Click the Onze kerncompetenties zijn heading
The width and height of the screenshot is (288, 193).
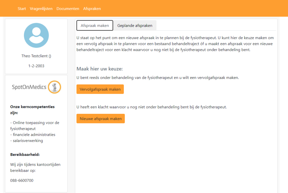click(x=32, y=110)
